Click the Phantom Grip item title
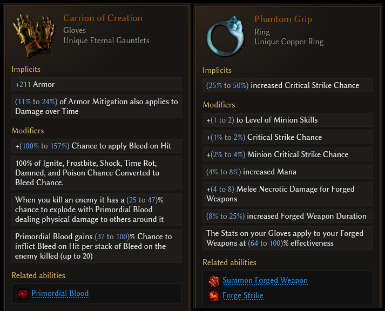385x311 pixels. click(283, 19)
